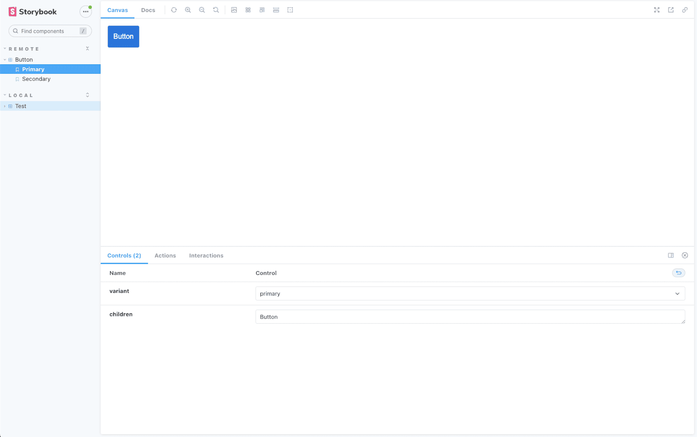Image resolution: width=697 pixels, height=437 pixels.
Task: Click the zoom in icon
Action: pyautogui.click(x=188, y=10)
